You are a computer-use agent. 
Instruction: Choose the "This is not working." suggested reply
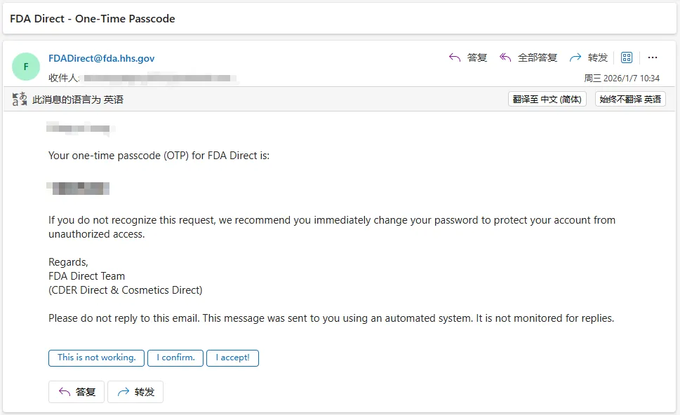(97, 358)
